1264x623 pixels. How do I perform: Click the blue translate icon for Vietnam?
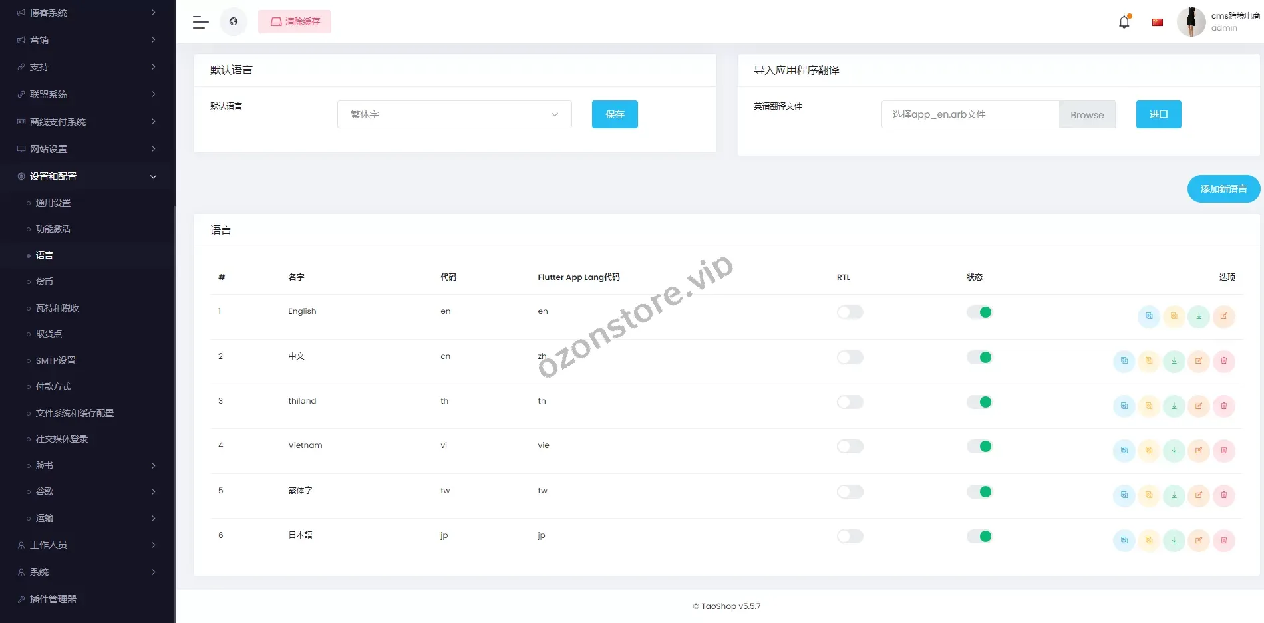point(1124,451)
